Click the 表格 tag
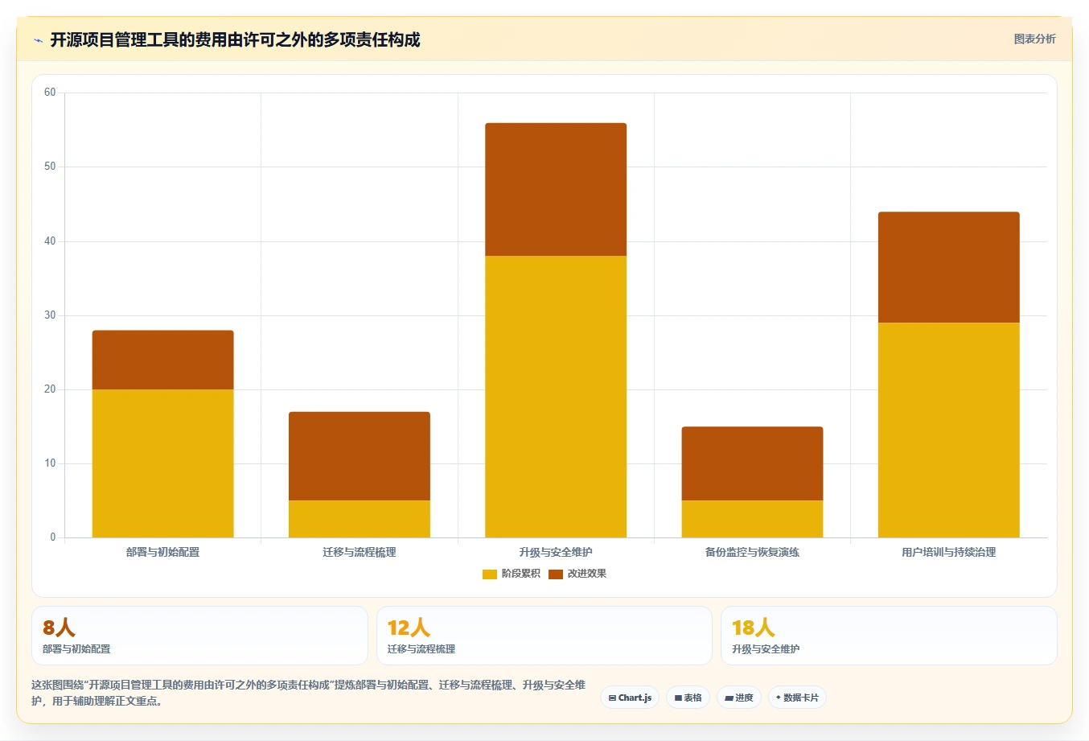This screenshot has height=741, width=1089. coord(688,698)
